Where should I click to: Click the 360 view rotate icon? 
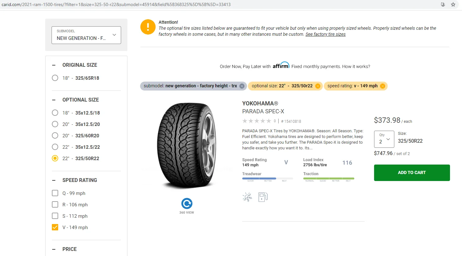click(x=187, y=203)
